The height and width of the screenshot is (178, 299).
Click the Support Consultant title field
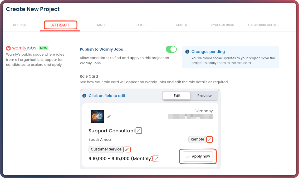pos(112,131)
